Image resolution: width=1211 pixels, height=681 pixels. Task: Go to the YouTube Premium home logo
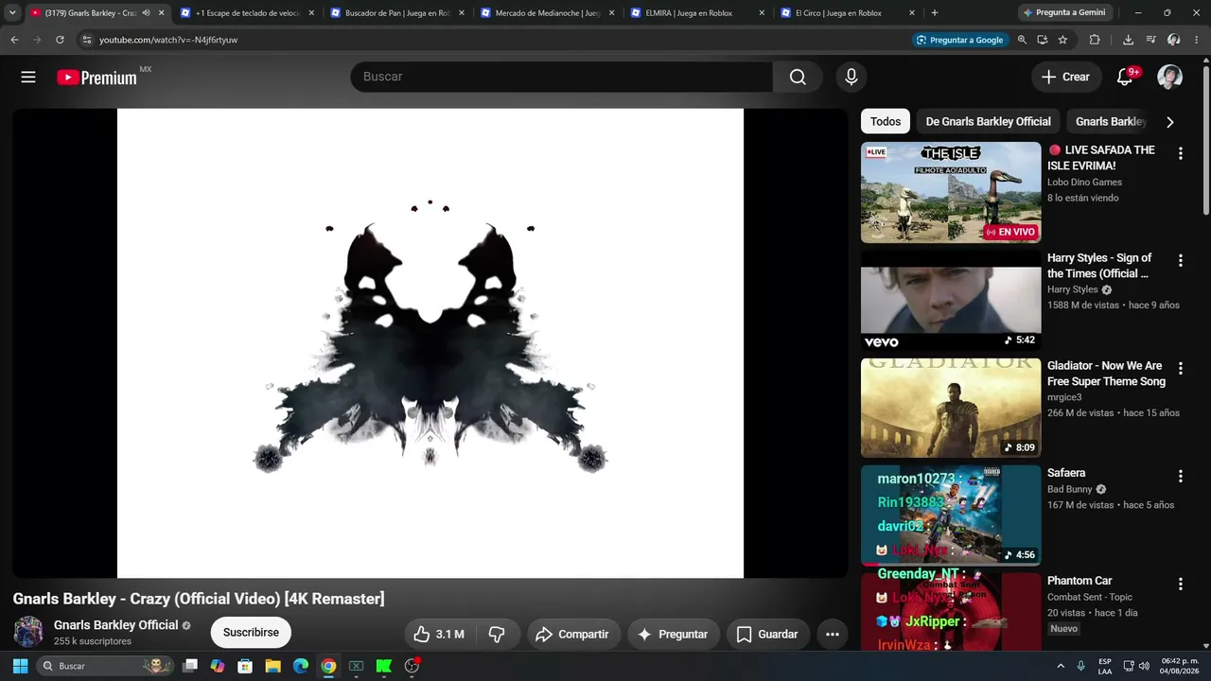(97, 78)
